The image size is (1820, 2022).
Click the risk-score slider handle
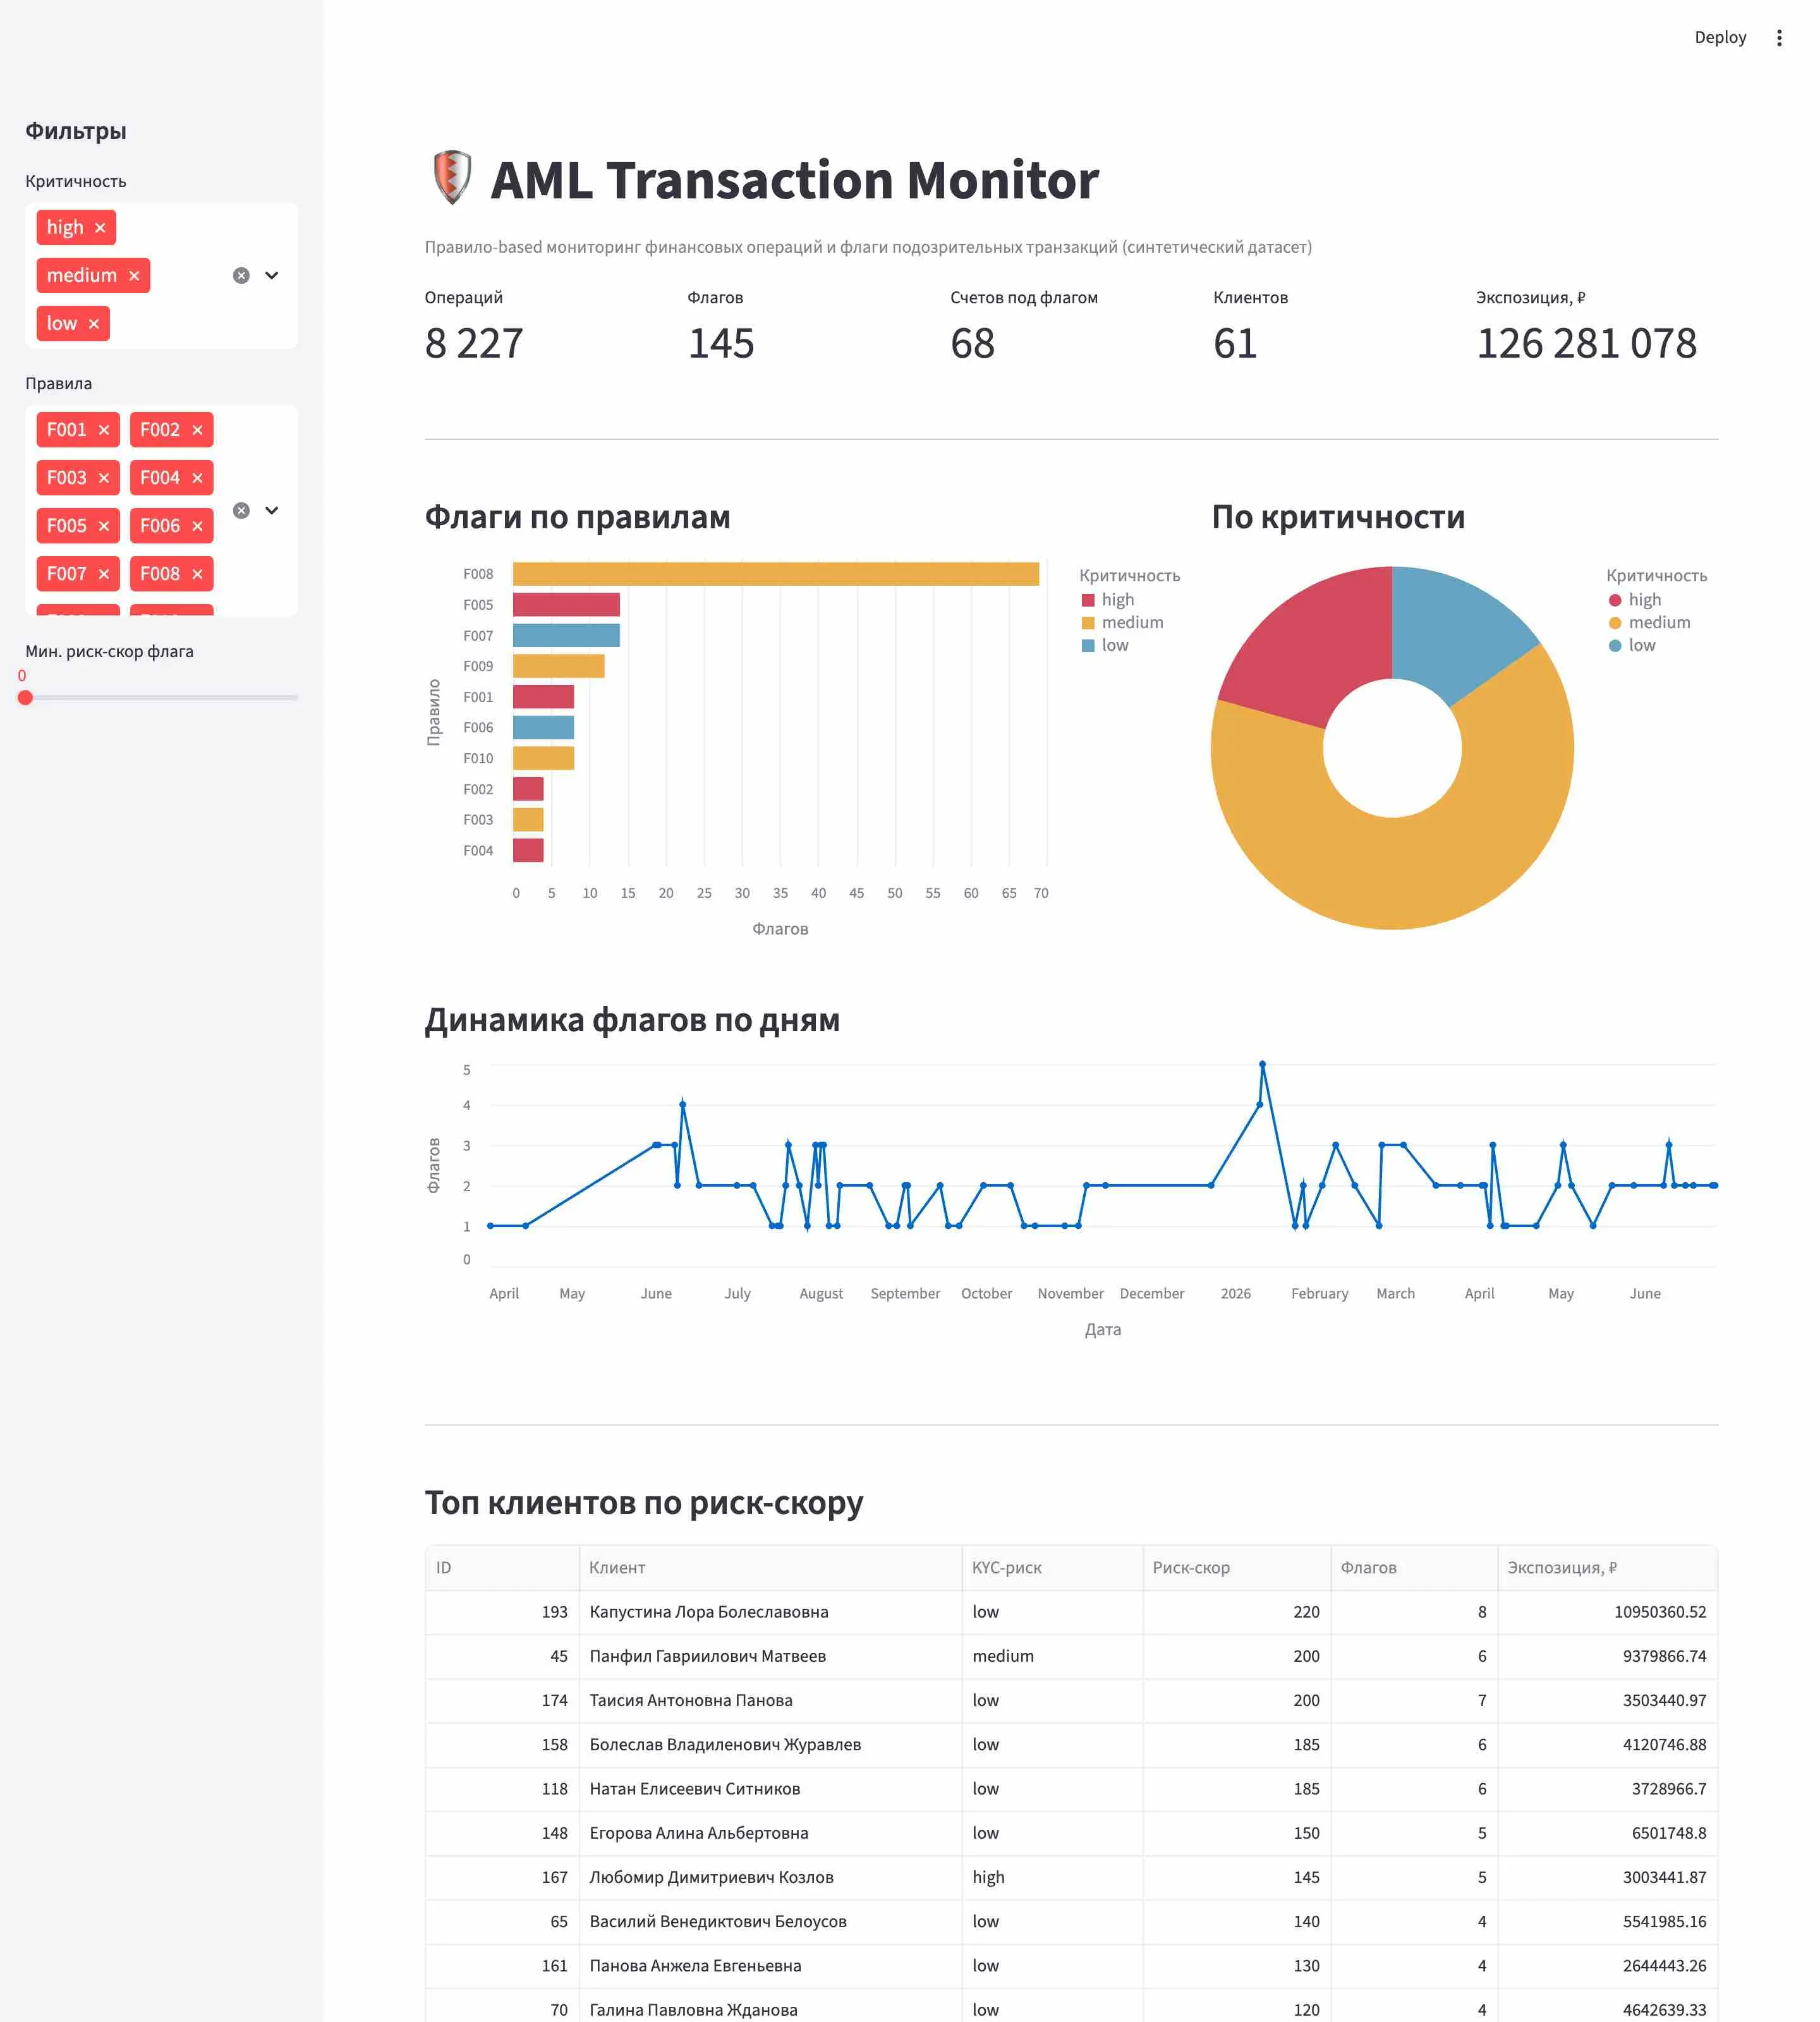click(x=26, y=698)
